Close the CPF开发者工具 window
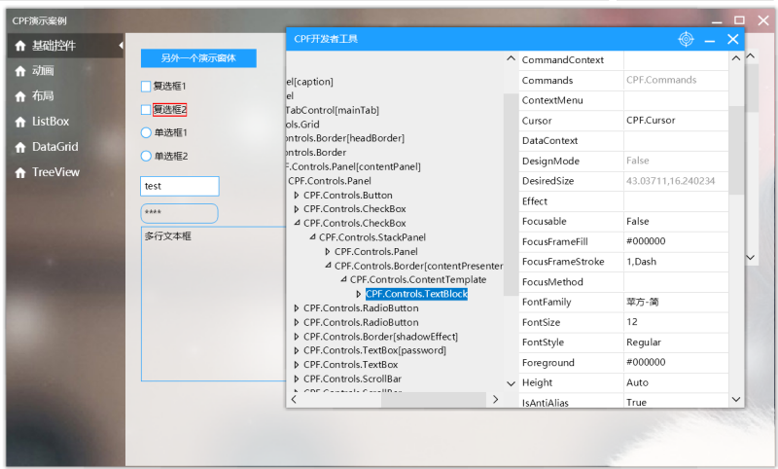This screenshot has height=469, width=778. [x=733, y=39]
